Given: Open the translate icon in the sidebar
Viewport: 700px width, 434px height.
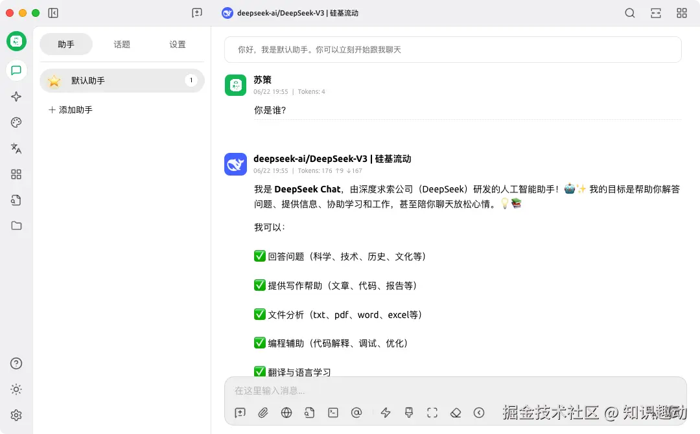Looking at the screenshot, I should click(x=16, y=148).
